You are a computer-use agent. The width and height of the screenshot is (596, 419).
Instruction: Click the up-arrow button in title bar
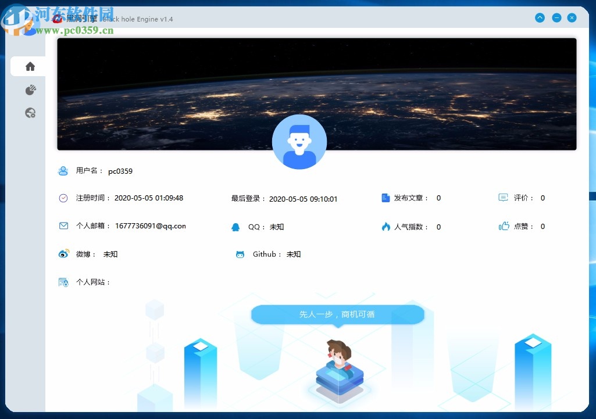[x=540, y=17]
